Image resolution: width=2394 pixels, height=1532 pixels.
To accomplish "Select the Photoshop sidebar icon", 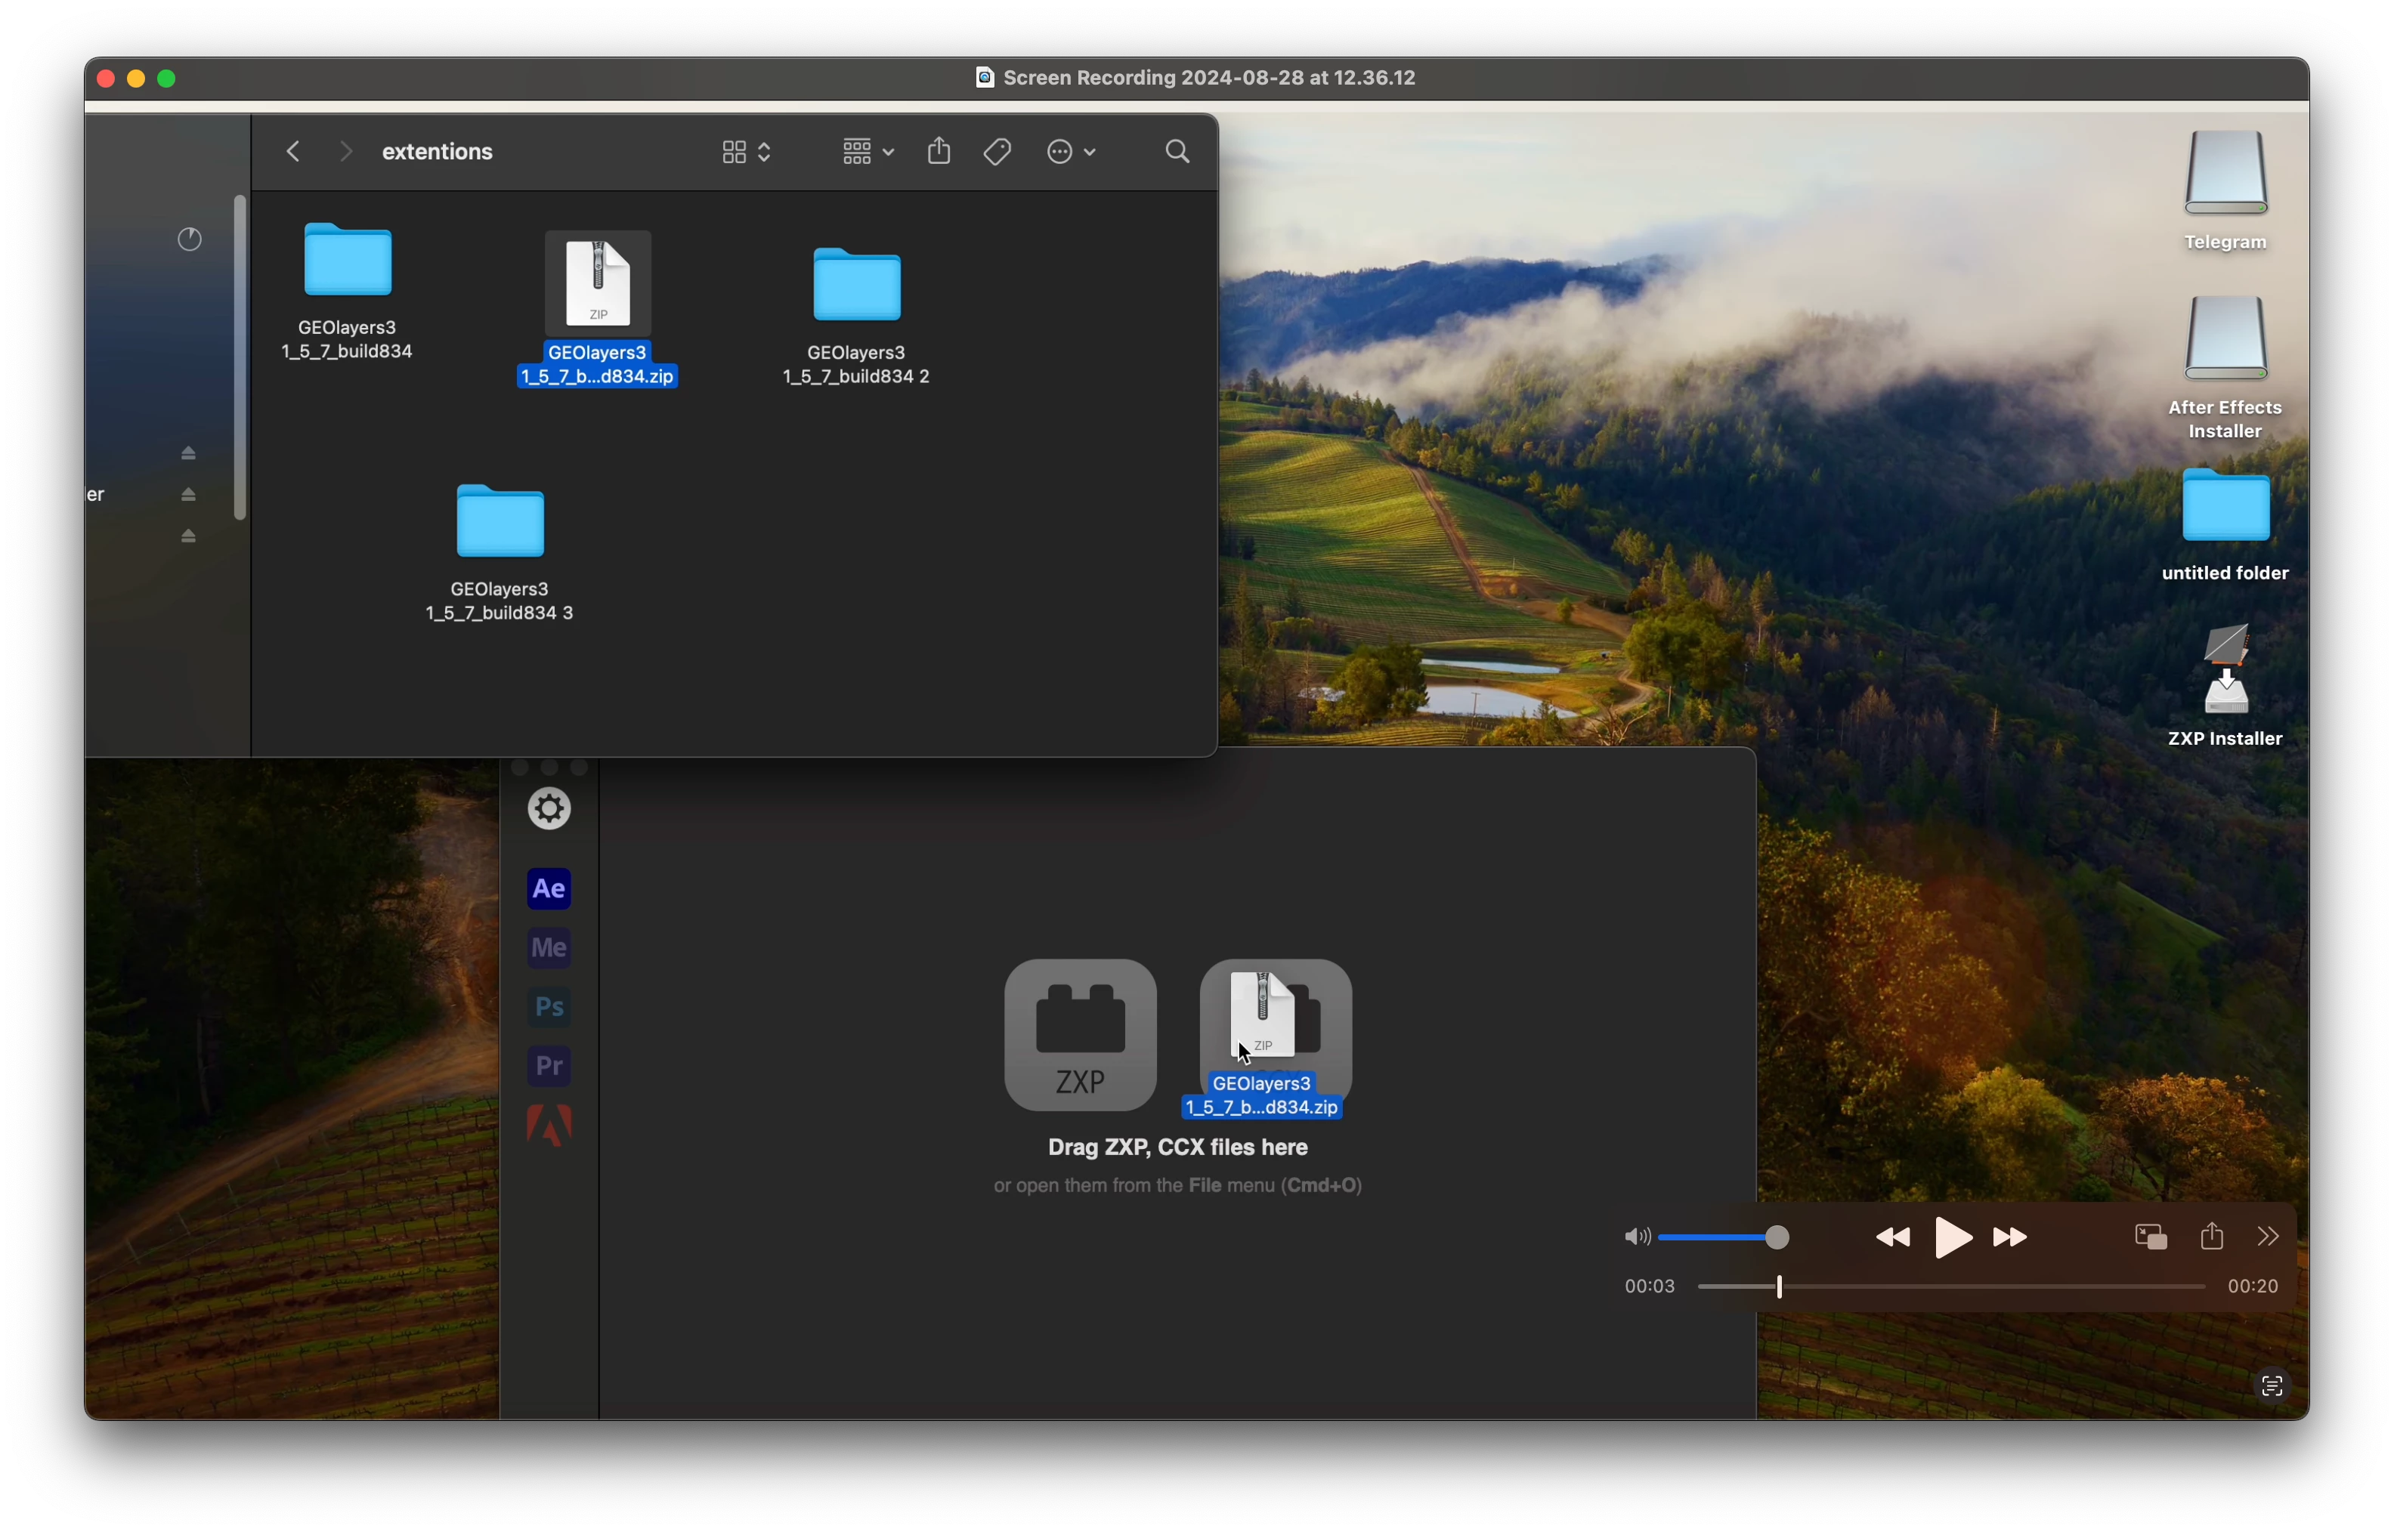I will pyautogui.click(x=549, y=1008).
